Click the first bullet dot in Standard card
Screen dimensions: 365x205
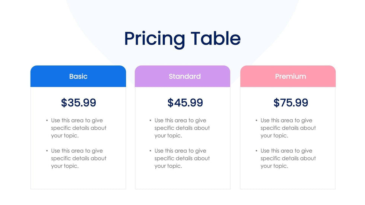[x=150, y=121]
